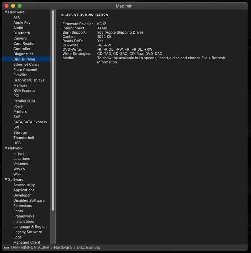Screen dimensions: 251x253
Task: Open SATA/SATA Express section
Action: 30,122
